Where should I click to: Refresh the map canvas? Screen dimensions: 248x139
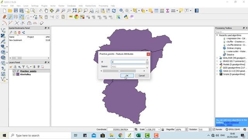(114, 11)
